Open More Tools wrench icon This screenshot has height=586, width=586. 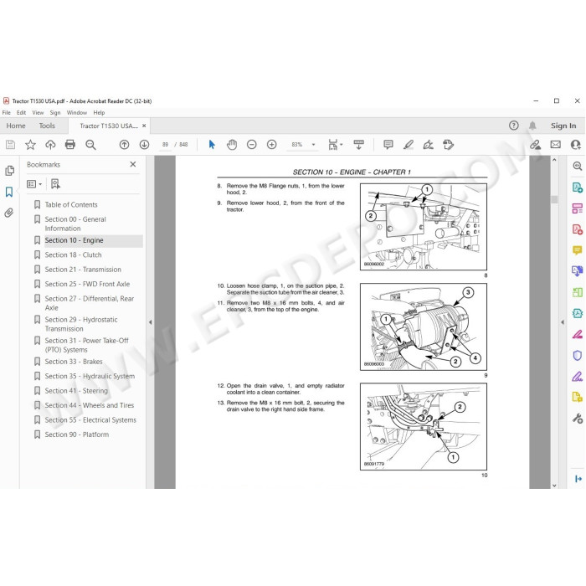pyautogui.click(x=578, y=419)
